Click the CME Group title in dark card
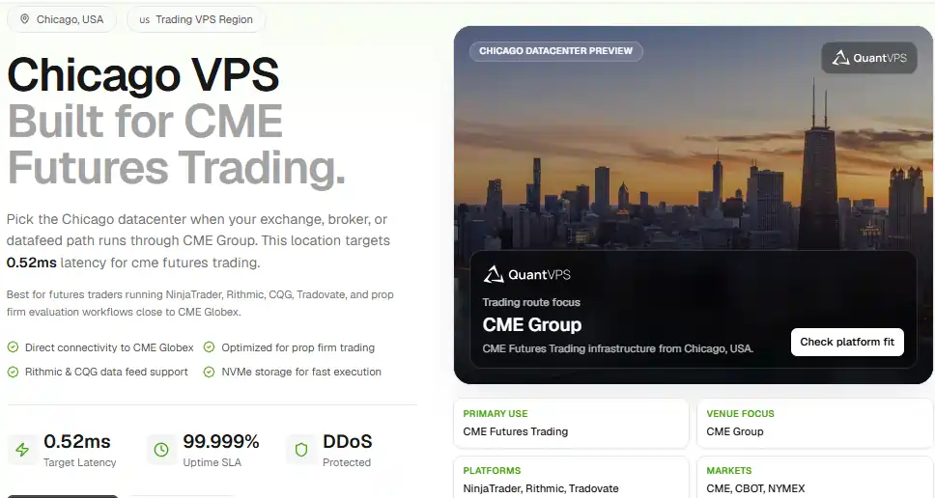 coord(532,324)
